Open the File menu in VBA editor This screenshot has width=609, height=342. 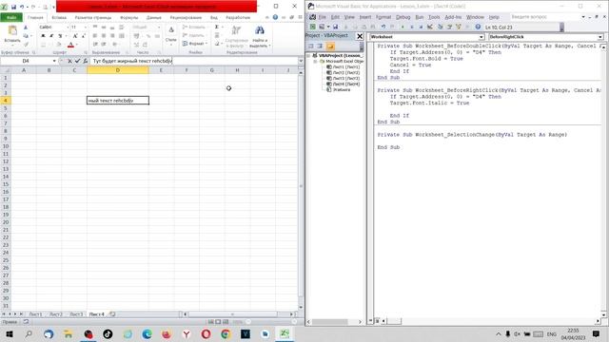323,17
